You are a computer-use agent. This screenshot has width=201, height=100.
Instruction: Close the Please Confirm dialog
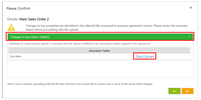click(x=191, y=8)
